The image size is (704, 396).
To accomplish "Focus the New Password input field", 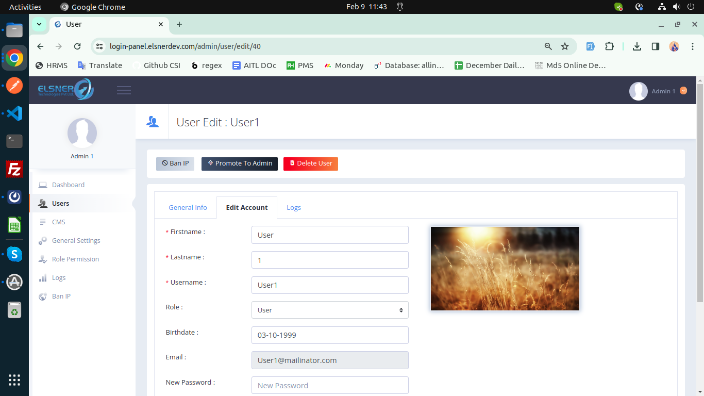I will [330, 385].
